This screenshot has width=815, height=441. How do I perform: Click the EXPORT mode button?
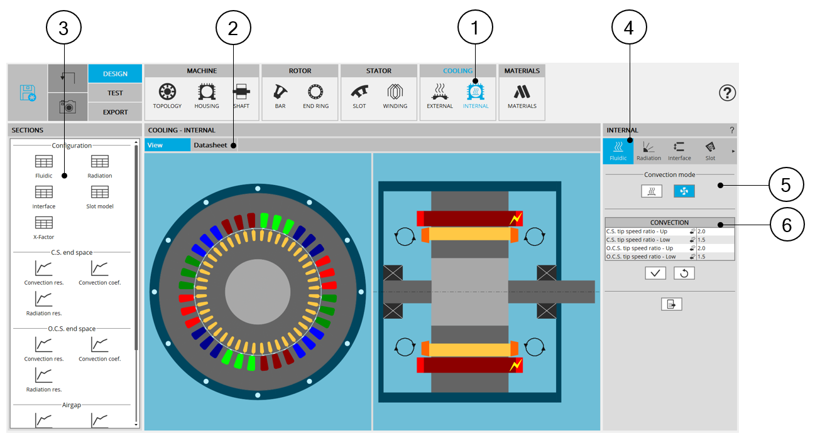(x=115, y=112)
